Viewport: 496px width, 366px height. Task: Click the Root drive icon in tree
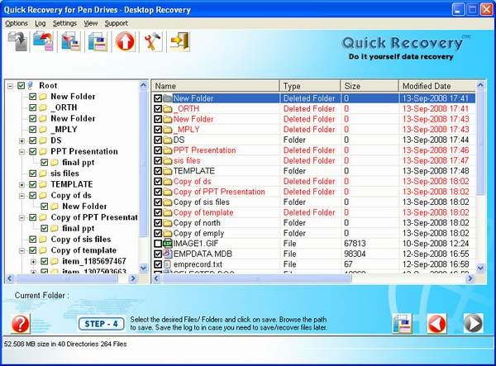31,85
